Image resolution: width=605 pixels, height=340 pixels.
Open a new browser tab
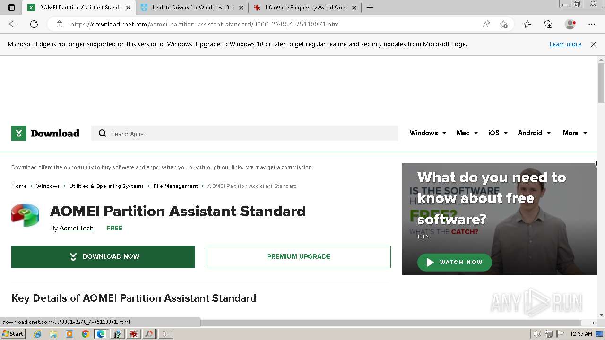tap(370, 8)
